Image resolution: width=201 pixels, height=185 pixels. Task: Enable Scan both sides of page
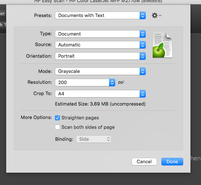coord(57,127)
